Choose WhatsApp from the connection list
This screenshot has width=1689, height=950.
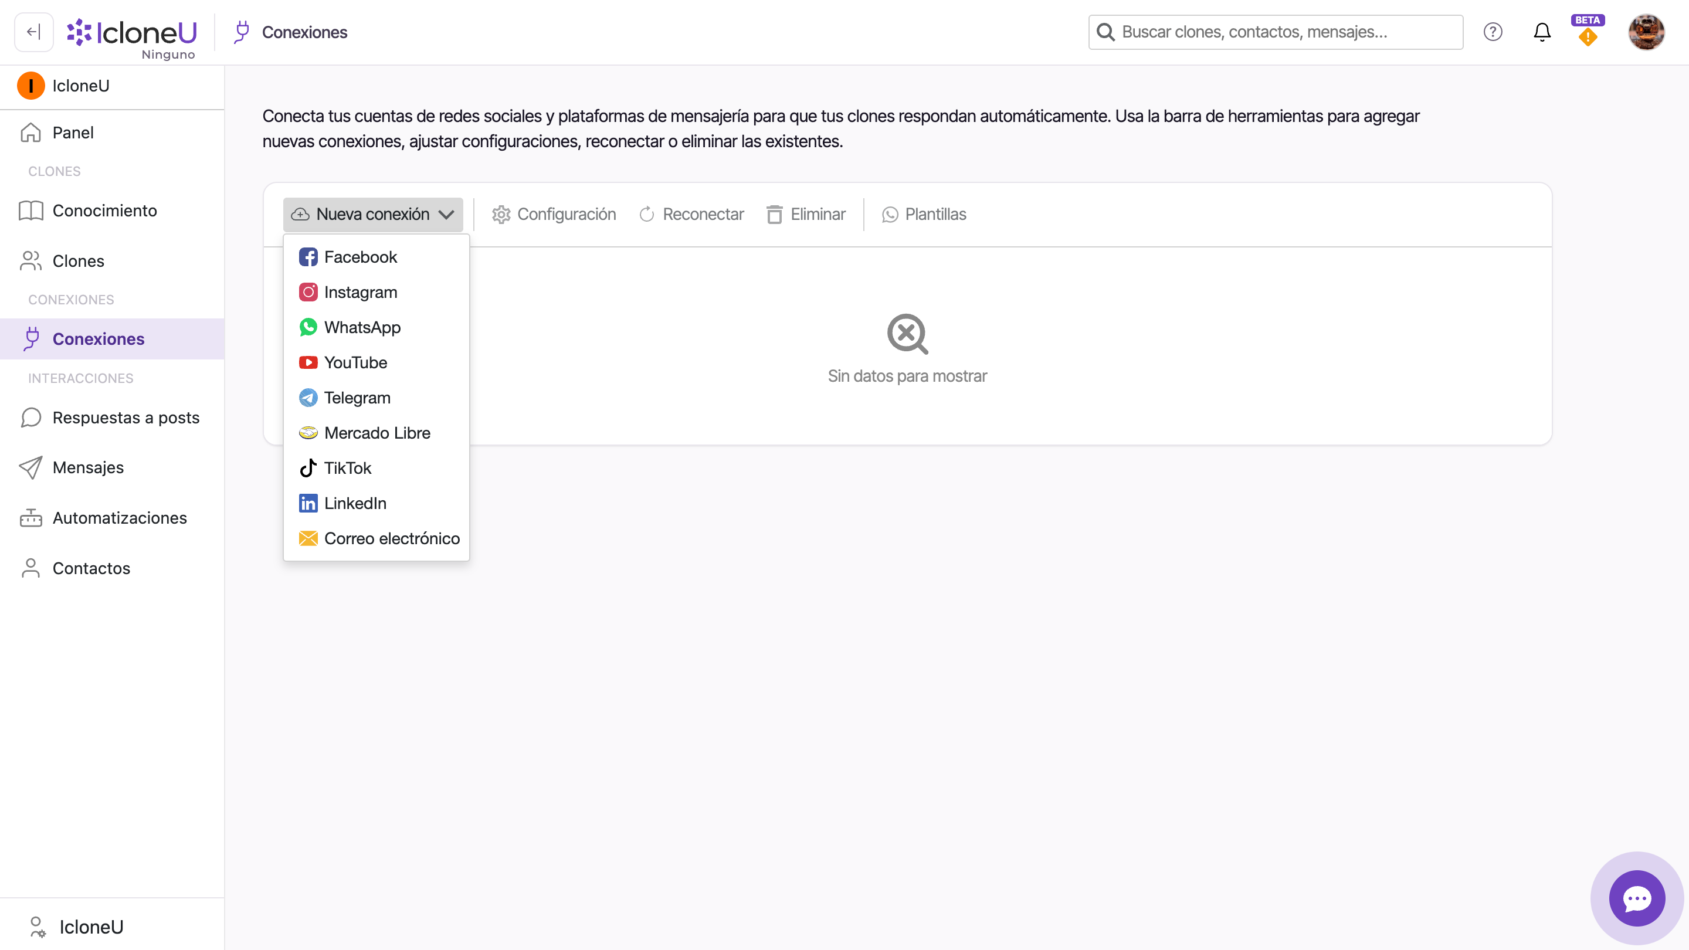[x=377, y=327]
